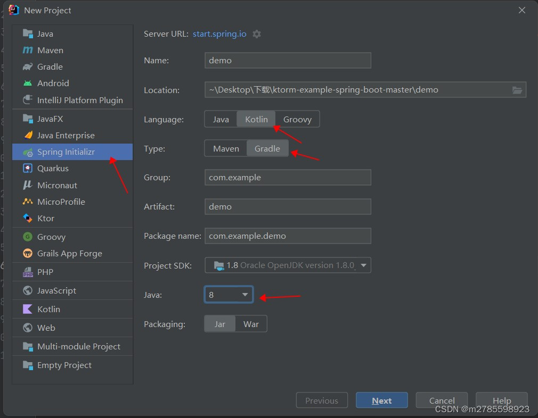Edit the Package name field
The image size is (538, 418).
288,236
